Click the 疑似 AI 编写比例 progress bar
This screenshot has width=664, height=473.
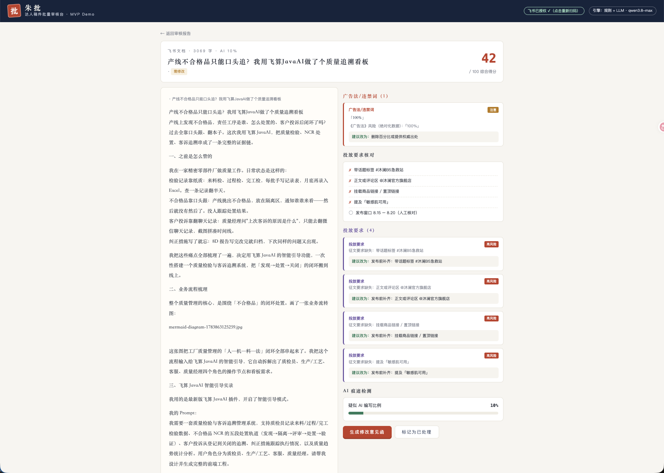423,413
